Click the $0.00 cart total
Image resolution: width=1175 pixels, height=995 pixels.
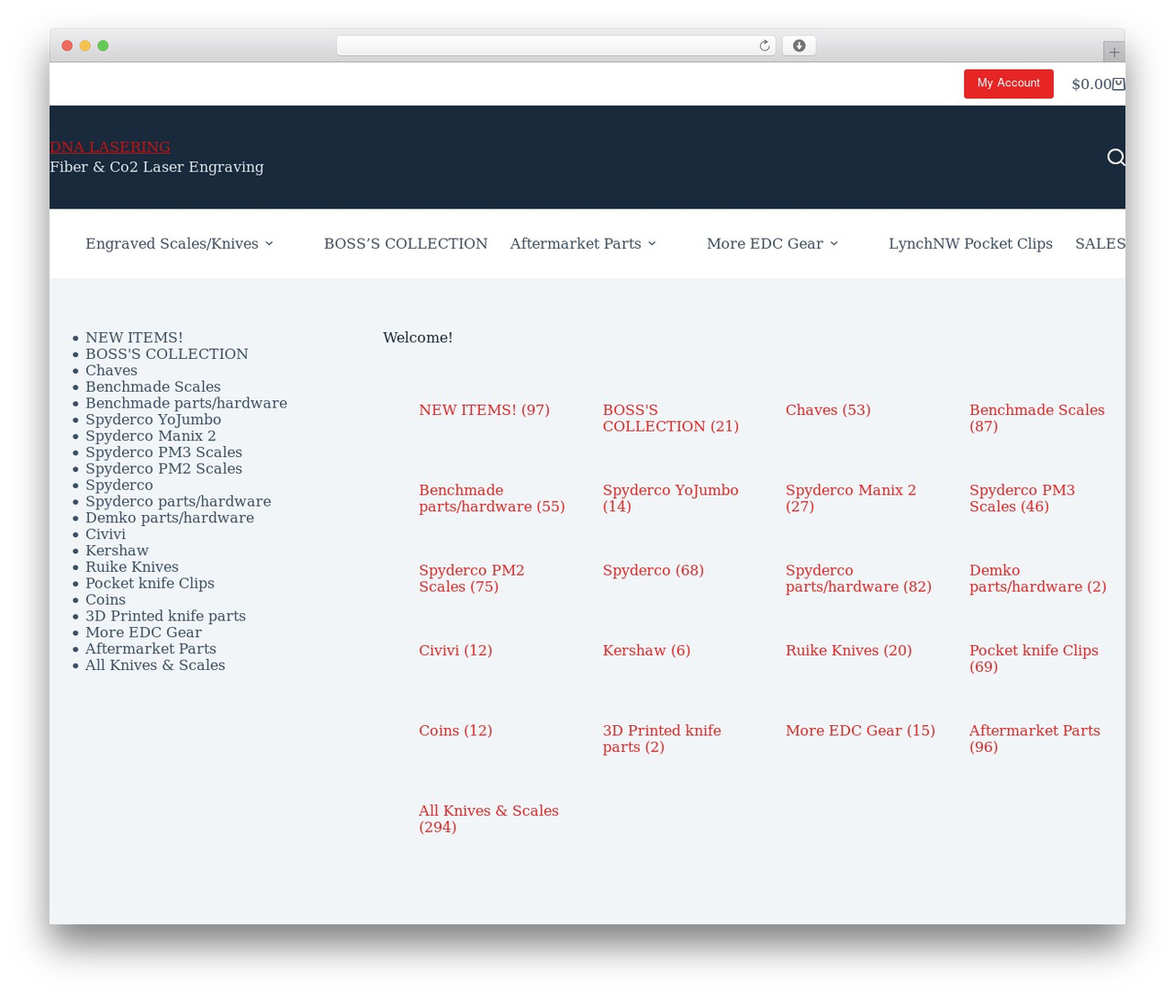(x=1091, y=84)
